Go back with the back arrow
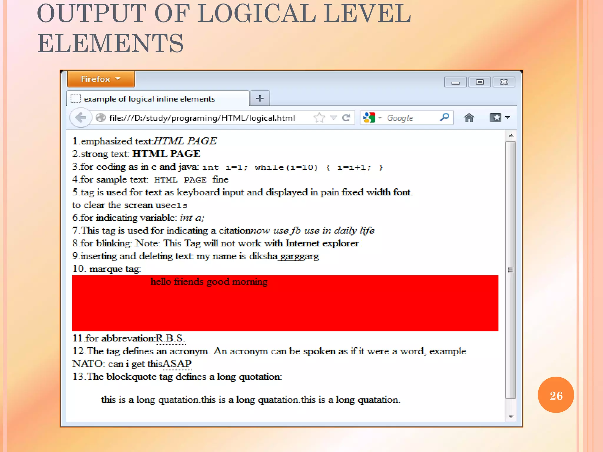This screenshot has width=603, height=452. [x=80, y=118]
